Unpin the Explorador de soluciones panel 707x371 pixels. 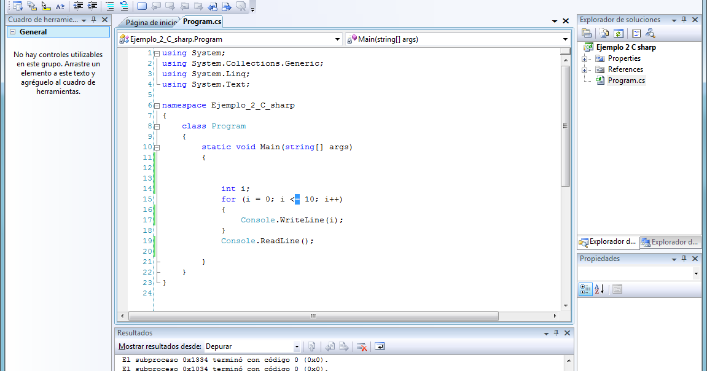click(684, 19)
